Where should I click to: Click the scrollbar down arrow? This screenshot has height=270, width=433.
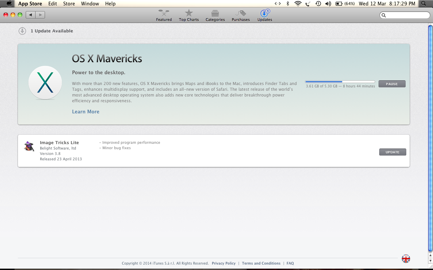[430, 261]
